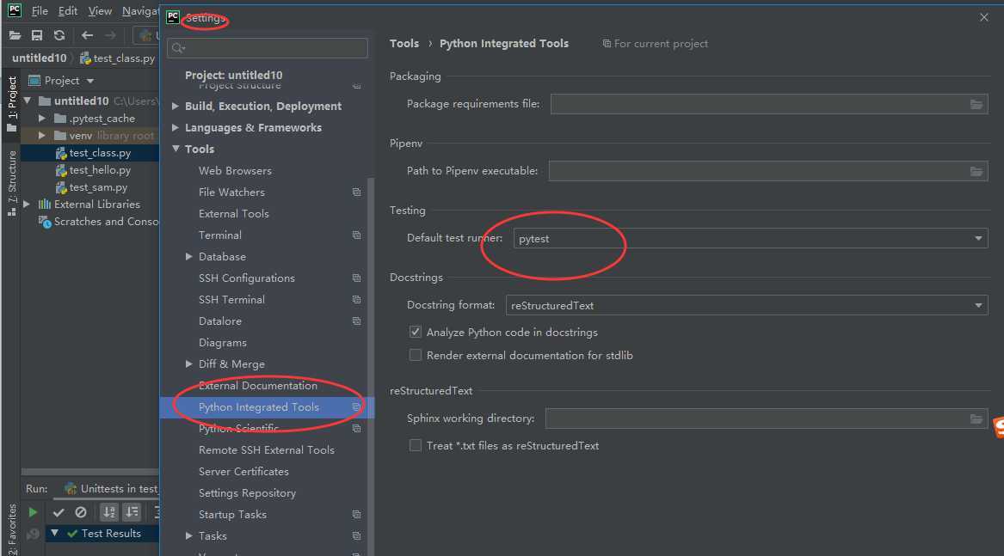Open the 2: Favorites side tool window
The width and height of the screenshot is (1004, 556).
tap(11, 529)
